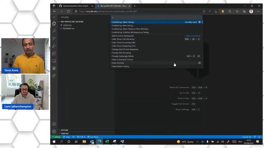Select Change End of Line Sequence command
Viewport: 264px width, 148px height.
[157, 49]
